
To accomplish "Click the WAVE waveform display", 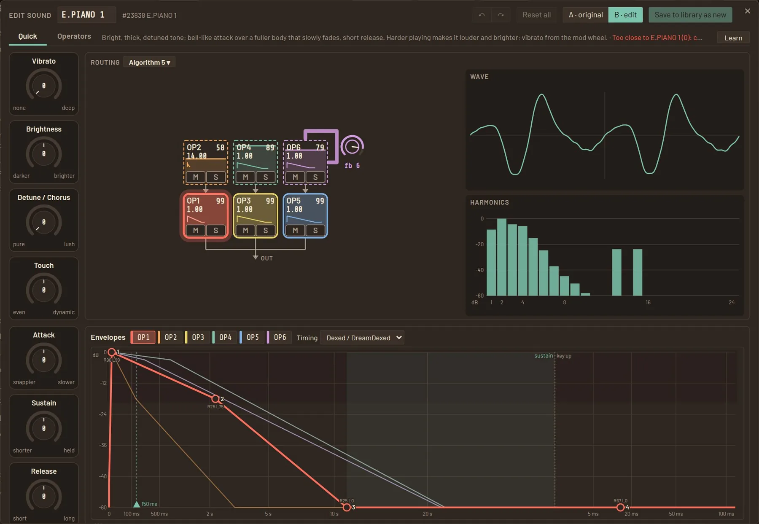I will [x=605, y=130].
